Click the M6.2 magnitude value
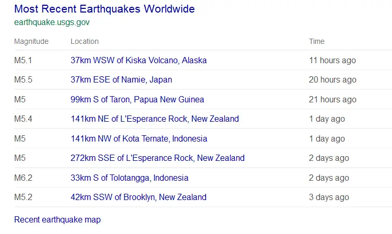 (x=24, y=178)
